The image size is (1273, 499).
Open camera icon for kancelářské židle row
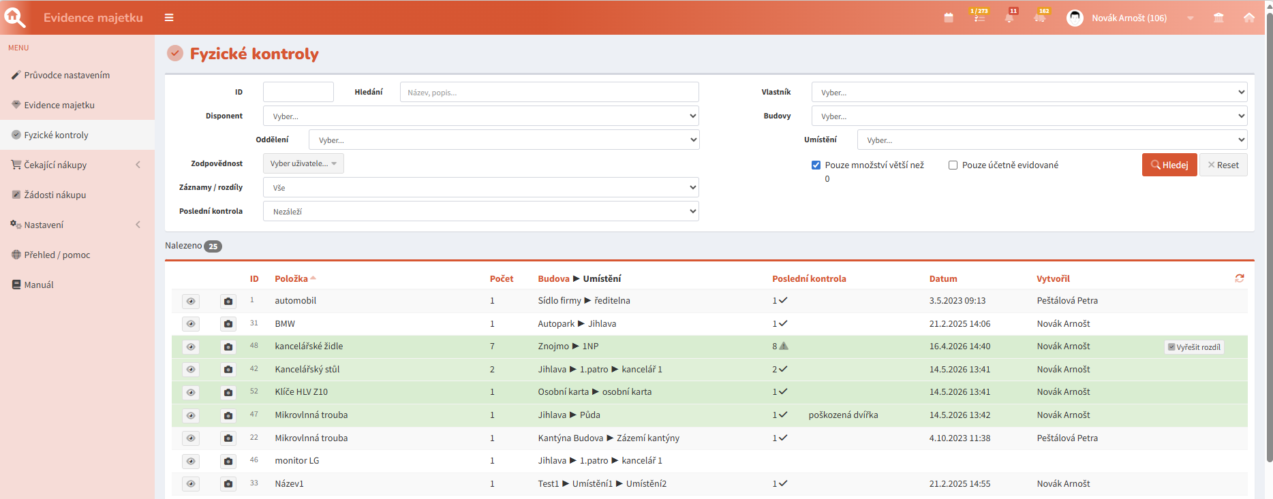pos(228,347)
